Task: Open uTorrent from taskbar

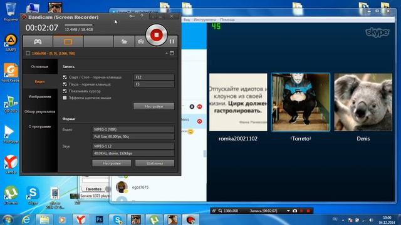Action: [154, 219]
